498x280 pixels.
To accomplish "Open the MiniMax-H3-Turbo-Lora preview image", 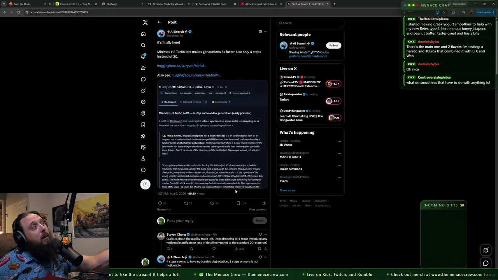I will click(x=212, y=135).
